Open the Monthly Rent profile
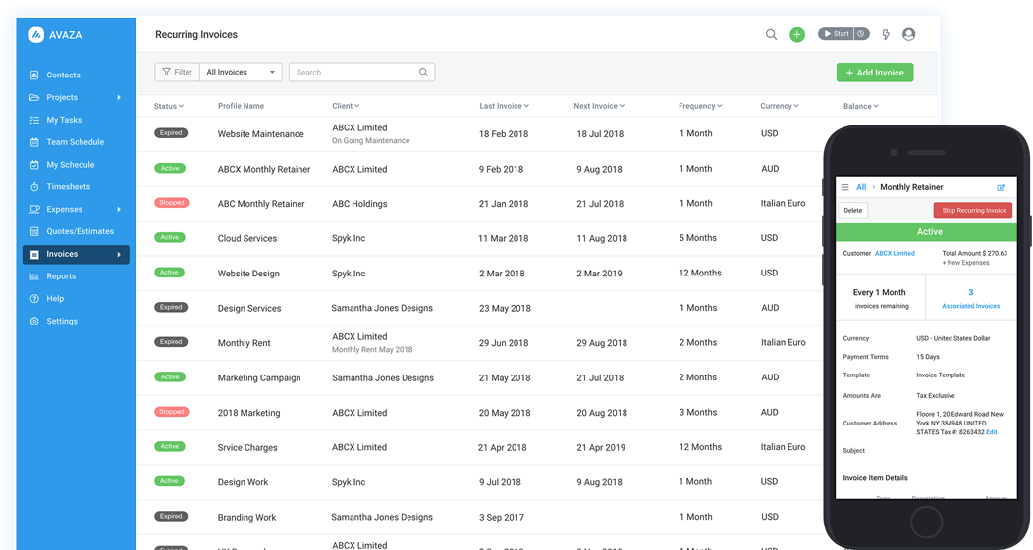The height and width of the screenshot is (550, 1033). point(244,343)
